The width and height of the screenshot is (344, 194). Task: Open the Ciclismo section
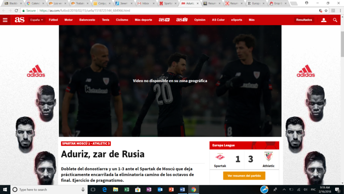click(122, 20)
